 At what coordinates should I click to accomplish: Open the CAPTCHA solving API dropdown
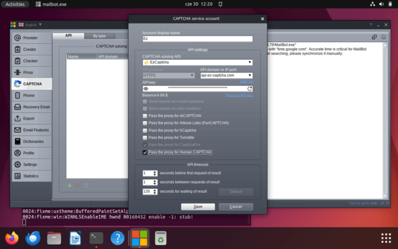pos(197,62)
